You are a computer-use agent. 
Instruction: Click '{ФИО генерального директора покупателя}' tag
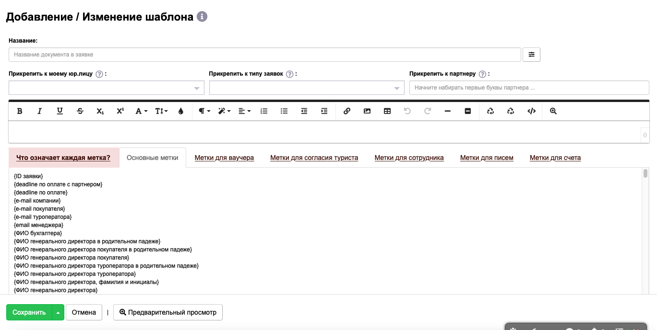(72, 258)
